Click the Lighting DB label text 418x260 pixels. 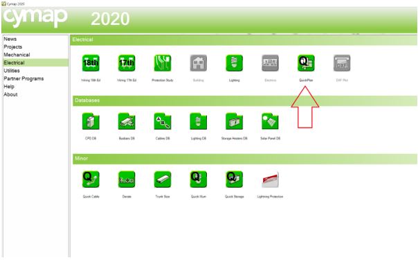click(x=199, y=138)
